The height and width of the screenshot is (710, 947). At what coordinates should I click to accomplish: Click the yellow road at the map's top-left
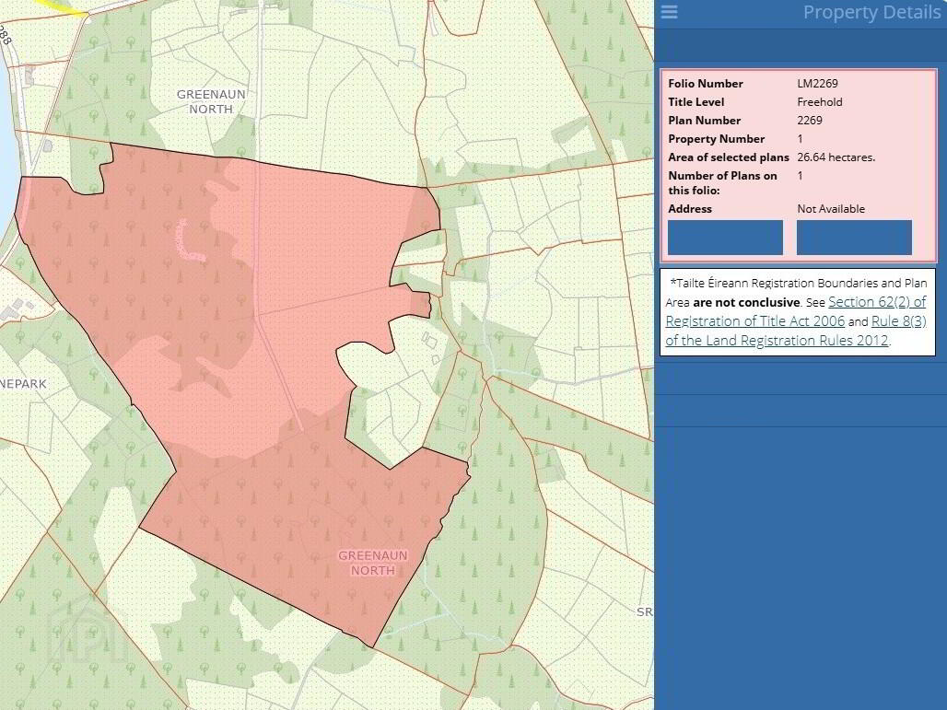point(64,6)
